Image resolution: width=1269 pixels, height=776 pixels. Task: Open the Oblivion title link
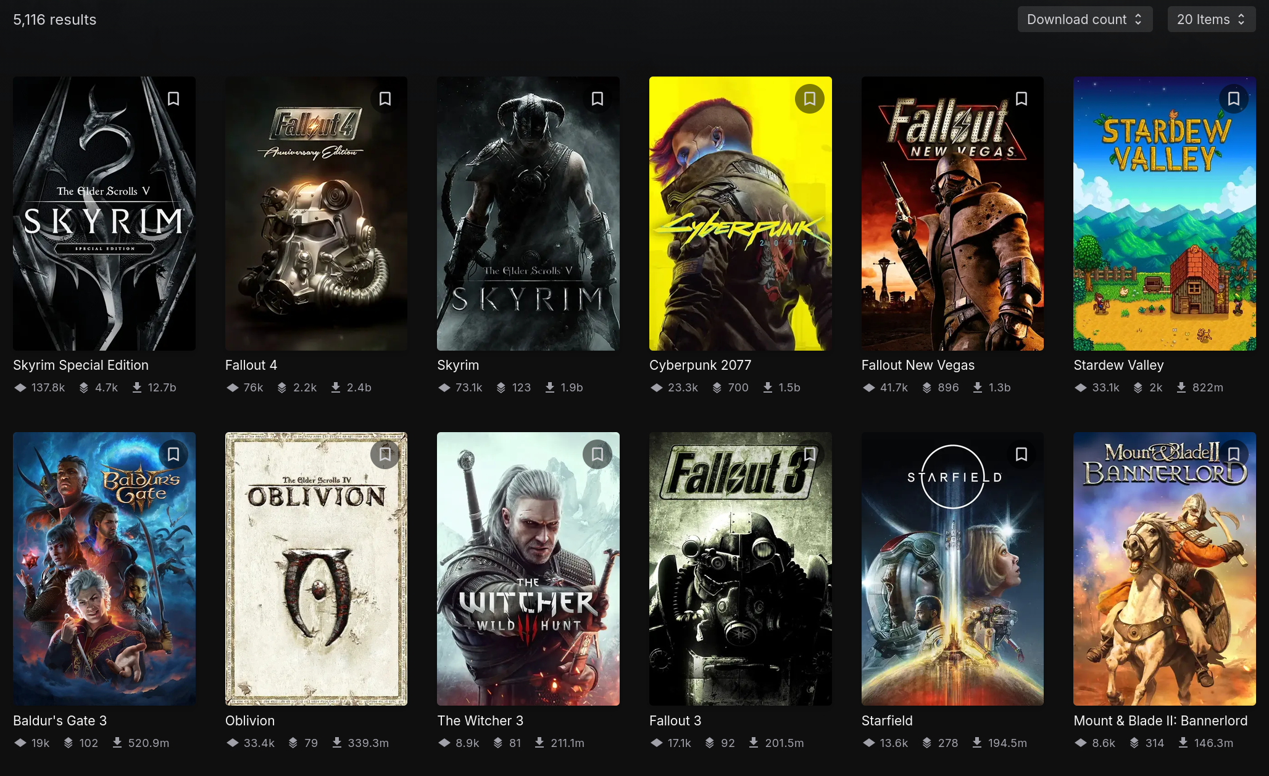click(x=250, y=721)
